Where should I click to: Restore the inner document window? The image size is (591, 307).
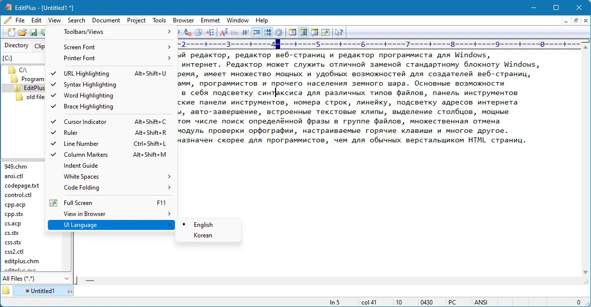576,21
